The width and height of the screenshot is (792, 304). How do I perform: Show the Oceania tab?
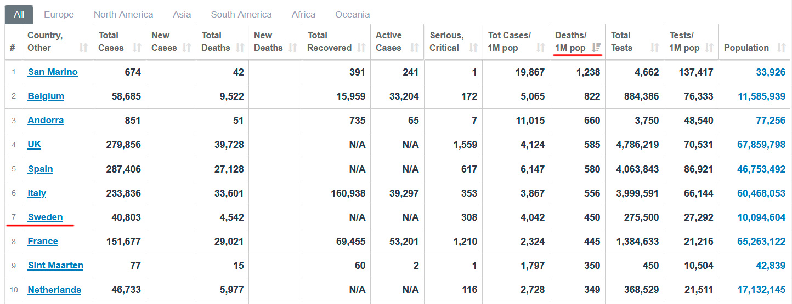click(x=352, y=14)
